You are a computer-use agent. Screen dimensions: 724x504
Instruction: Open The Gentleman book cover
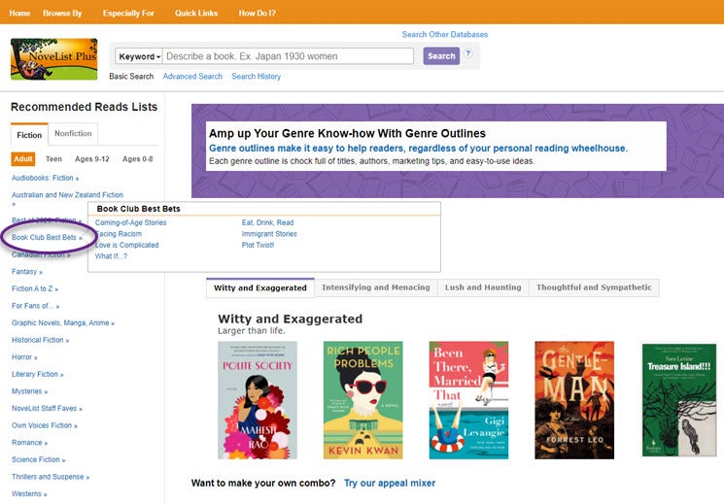pos(574,400)
